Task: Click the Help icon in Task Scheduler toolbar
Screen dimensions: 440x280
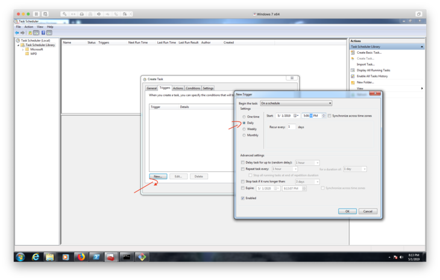Action: [x=43, y=33]
